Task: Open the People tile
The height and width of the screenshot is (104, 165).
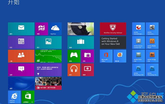Action: point(21,56)
